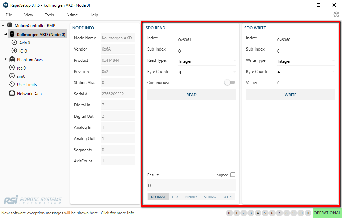This screenshot has width=342, height=218.
Task: Expand the Phantom Axes tree node
Action: pyautogui.click(x=6, y=59)
